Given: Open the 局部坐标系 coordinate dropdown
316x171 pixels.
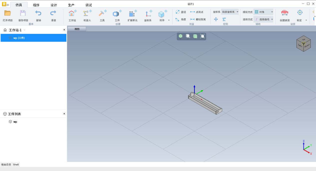Looking at the screenshot, I should point(230,12).
